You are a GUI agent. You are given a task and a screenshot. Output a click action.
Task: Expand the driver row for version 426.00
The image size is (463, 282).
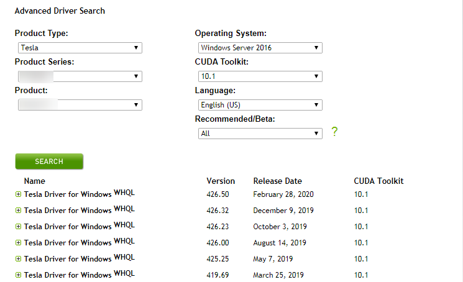[x=18, y=242]
